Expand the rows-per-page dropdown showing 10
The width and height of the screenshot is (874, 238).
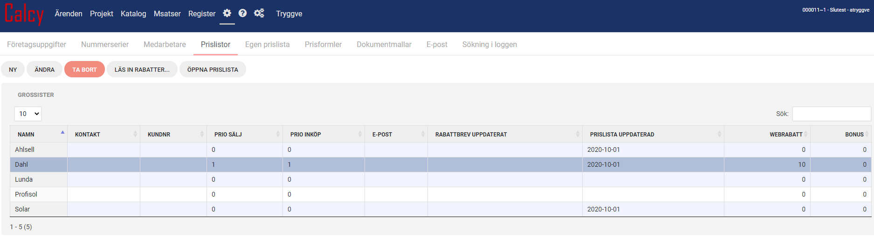click(28, 114)
